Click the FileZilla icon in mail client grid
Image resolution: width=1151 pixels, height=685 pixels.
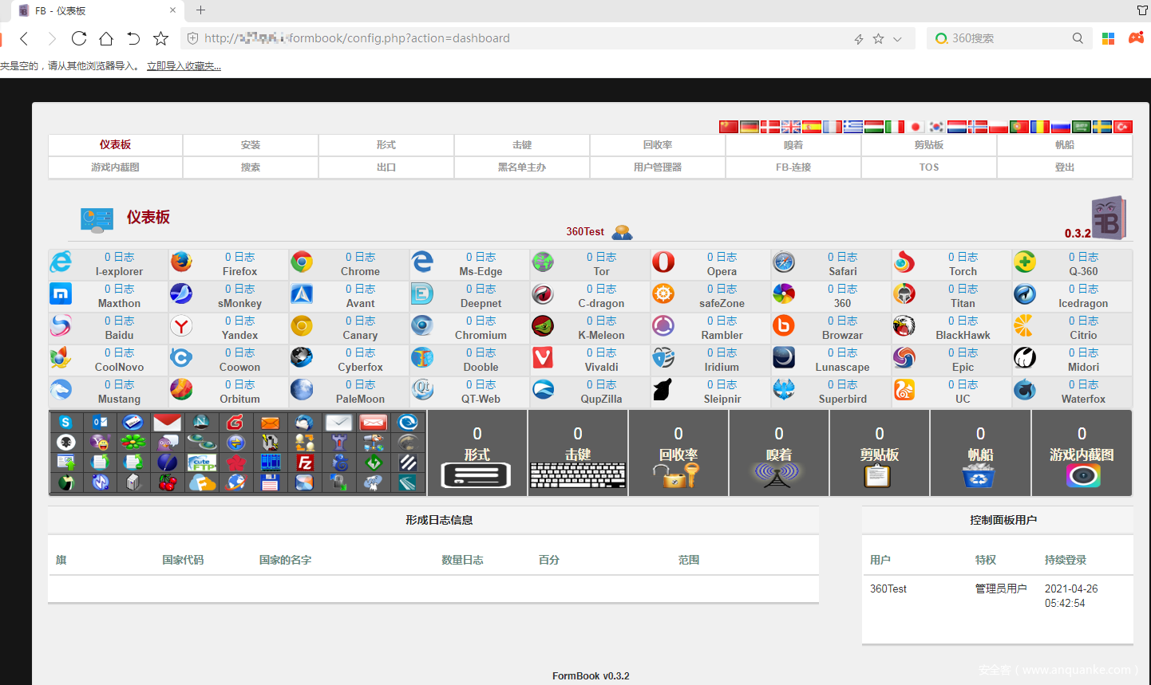tap(305, 463)
